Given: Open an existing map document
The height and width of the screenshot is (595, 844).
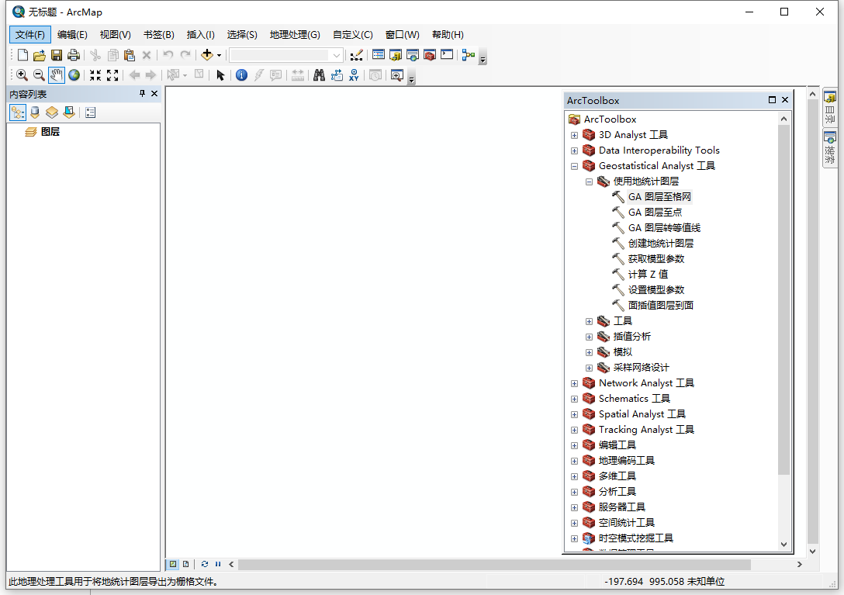Looking at the screenshot, I should pos(40,55).
